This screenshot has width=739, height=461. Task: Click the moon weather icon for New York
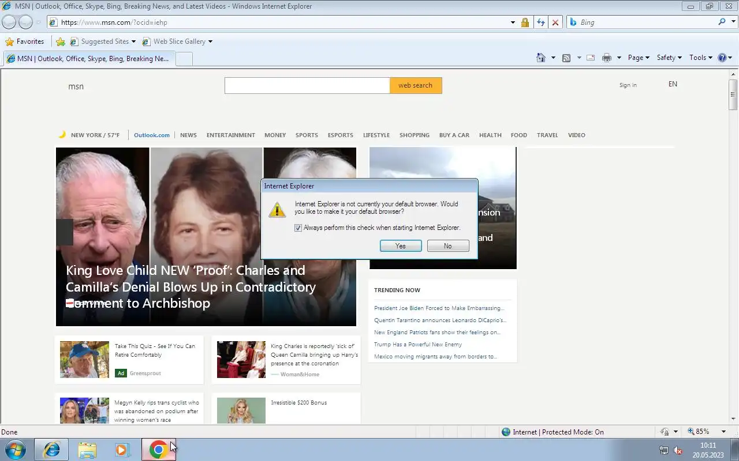62,135
